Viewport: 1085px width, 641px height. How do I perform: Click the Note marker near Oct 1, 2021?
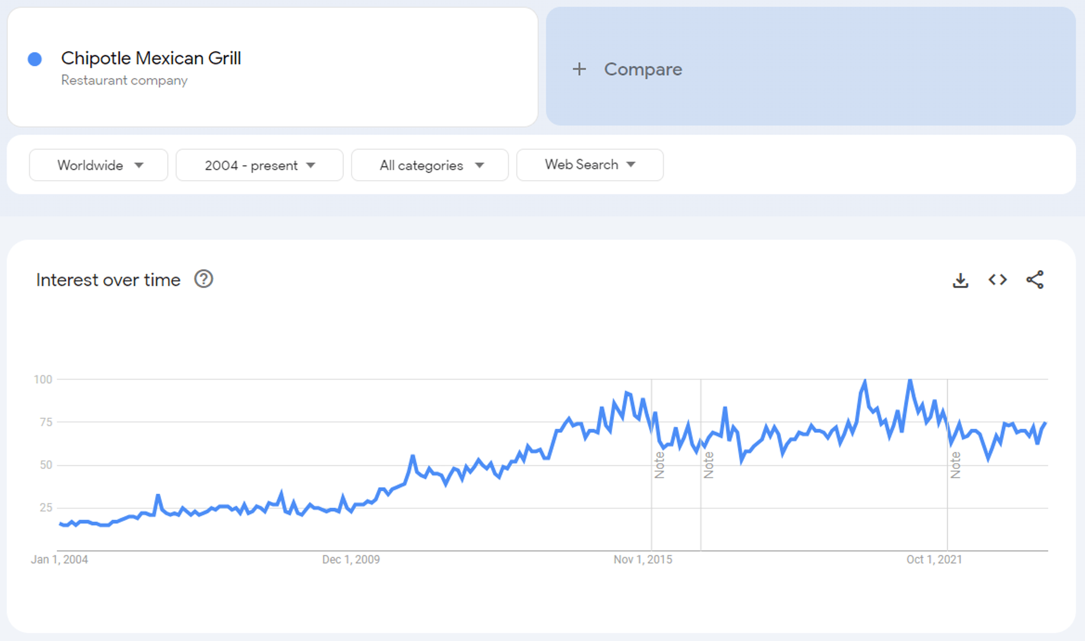tap(955, 465)
